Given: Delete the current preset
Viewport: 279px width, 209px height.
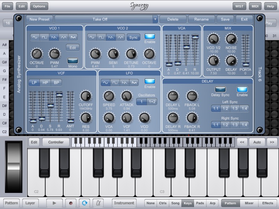Looking at the screenshot, I should pyautogui.click(x=173, y=19).
